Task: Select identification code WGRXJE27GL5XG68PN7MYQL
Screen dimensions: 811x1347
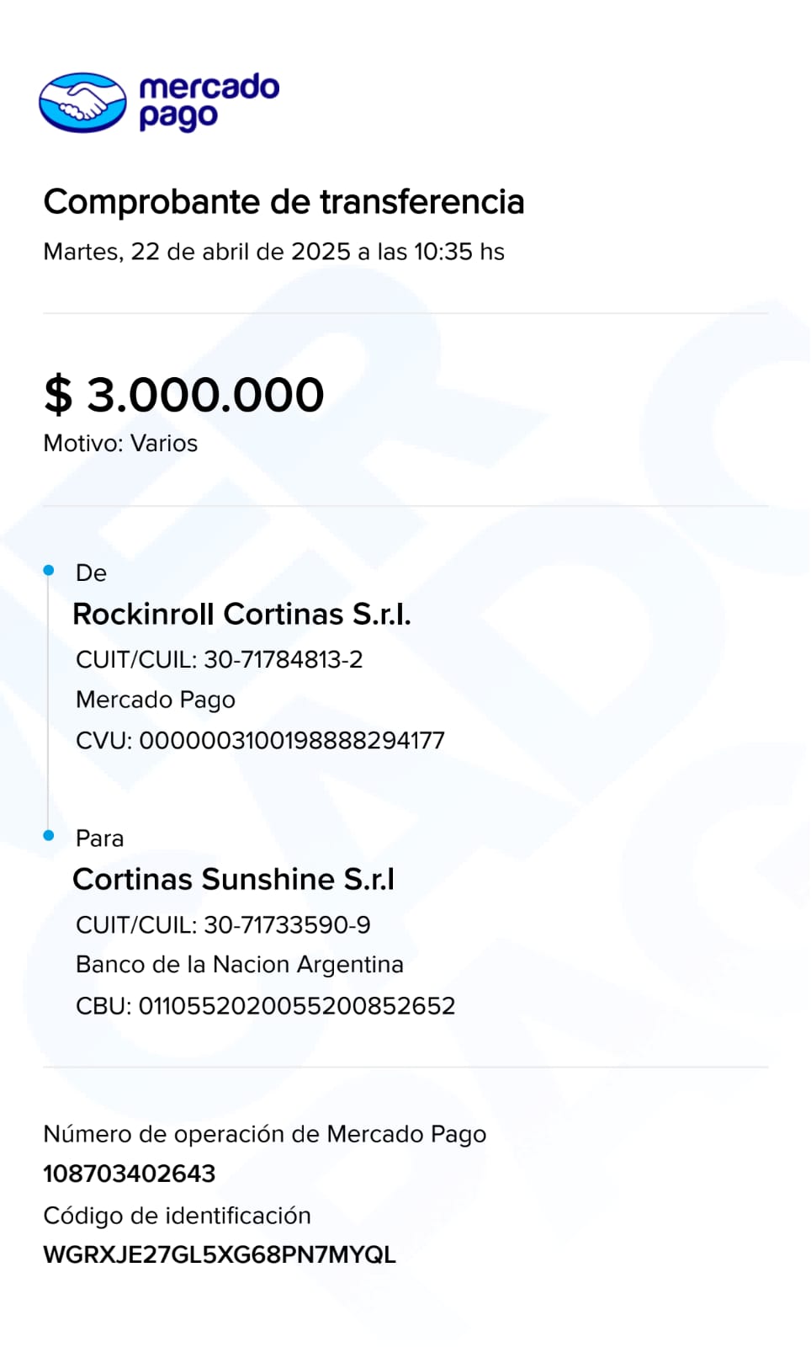Action: click(x=219, y=1255)
